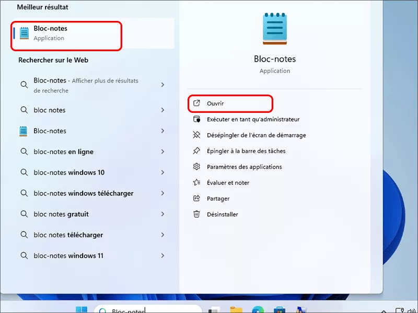Choose Désinstaller from the options list
Screen dimensions: 418x313
pos(224,214)
